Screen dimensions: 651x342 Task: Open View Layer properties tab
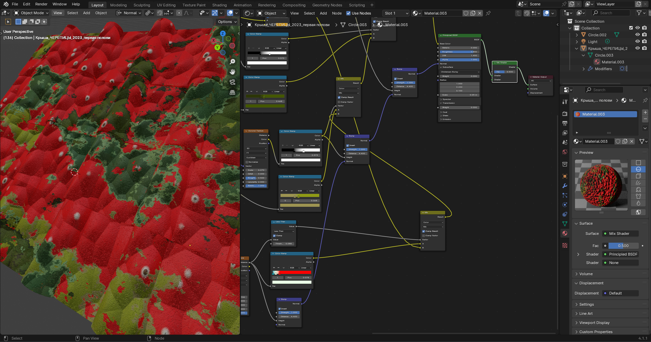click(x=565, y=133)
